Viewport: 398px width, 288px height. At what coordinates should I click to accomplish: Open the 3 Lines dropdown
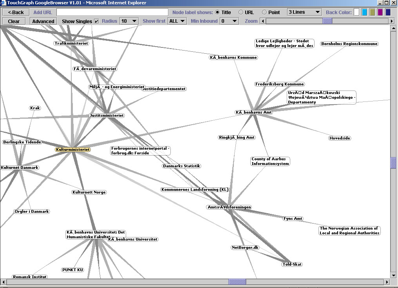[304, 12]
